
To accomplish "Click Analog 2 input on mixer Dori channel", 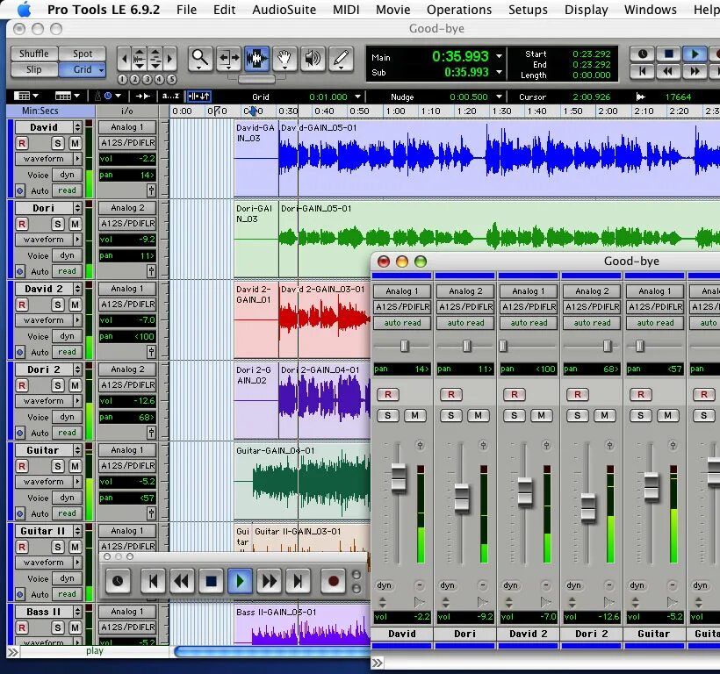I will click(465, 291).
